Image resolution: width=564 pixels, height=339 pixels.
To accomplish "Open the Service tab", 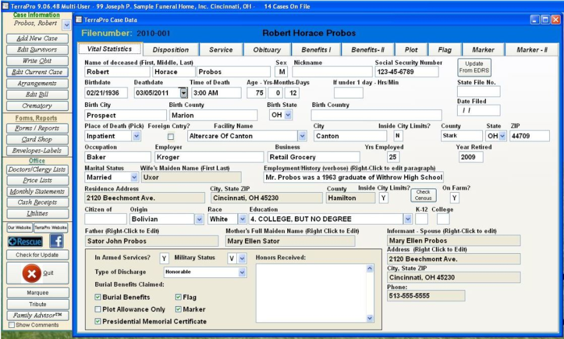I will 221,50.
